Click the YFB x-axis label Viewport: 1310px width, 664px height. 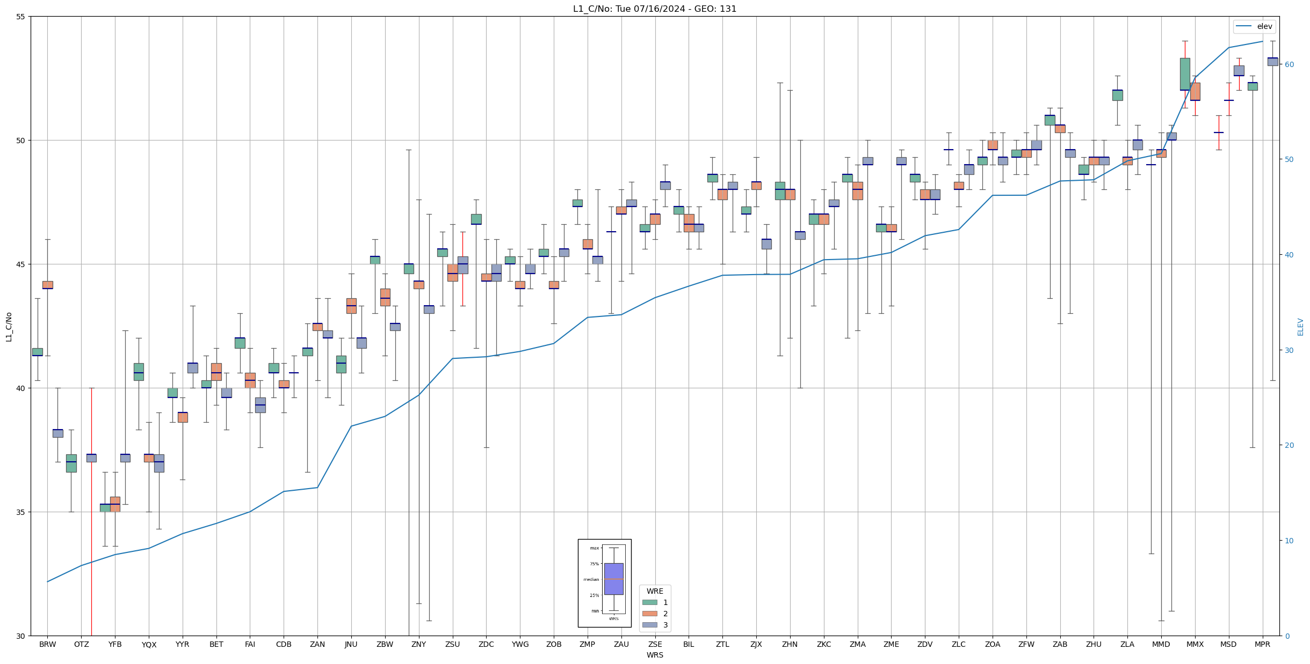[x=115, y=644]
